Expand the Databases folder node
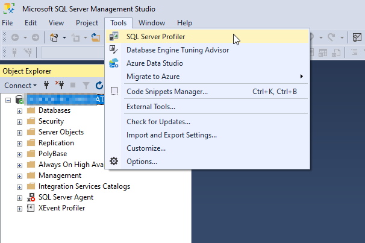This screenshot has height=243, width=365. point(19,111)
